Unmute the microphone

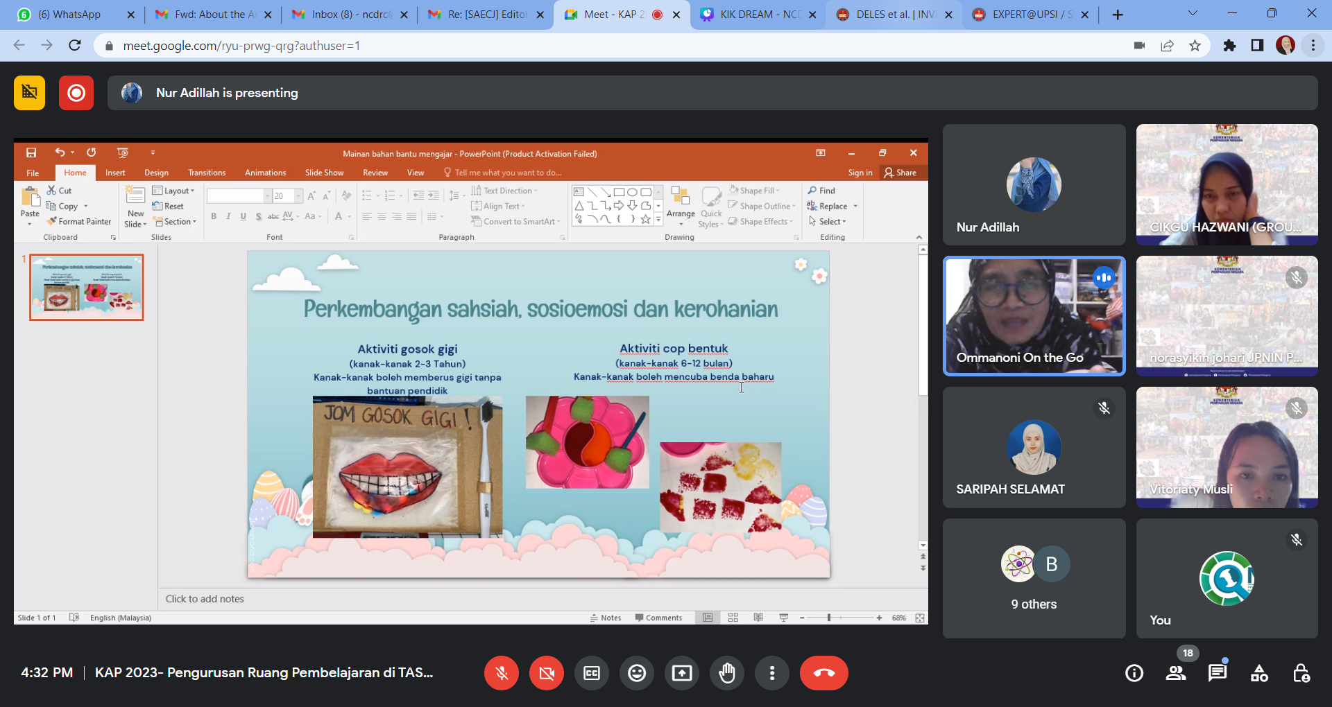(x=502, y=673)
